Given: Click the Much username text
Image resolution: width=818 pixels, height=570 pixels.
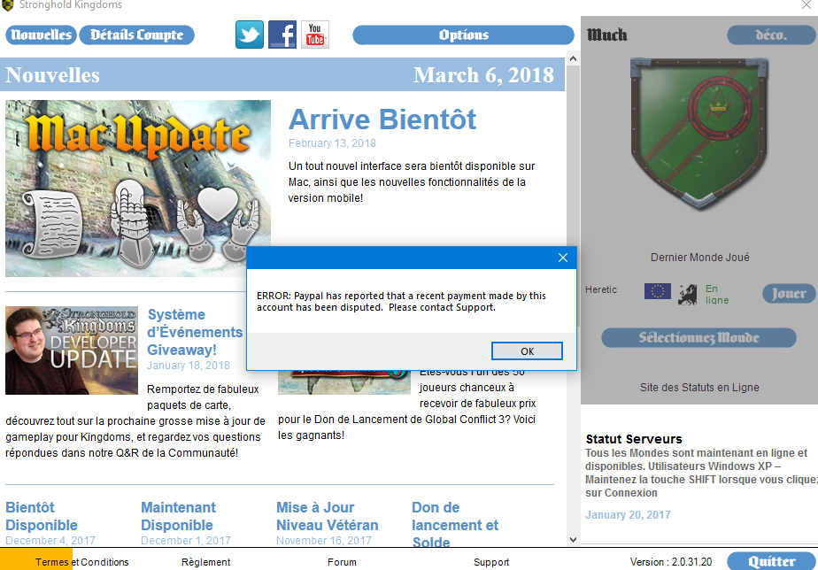Looking at the screenshot, I should coord(606,35).
